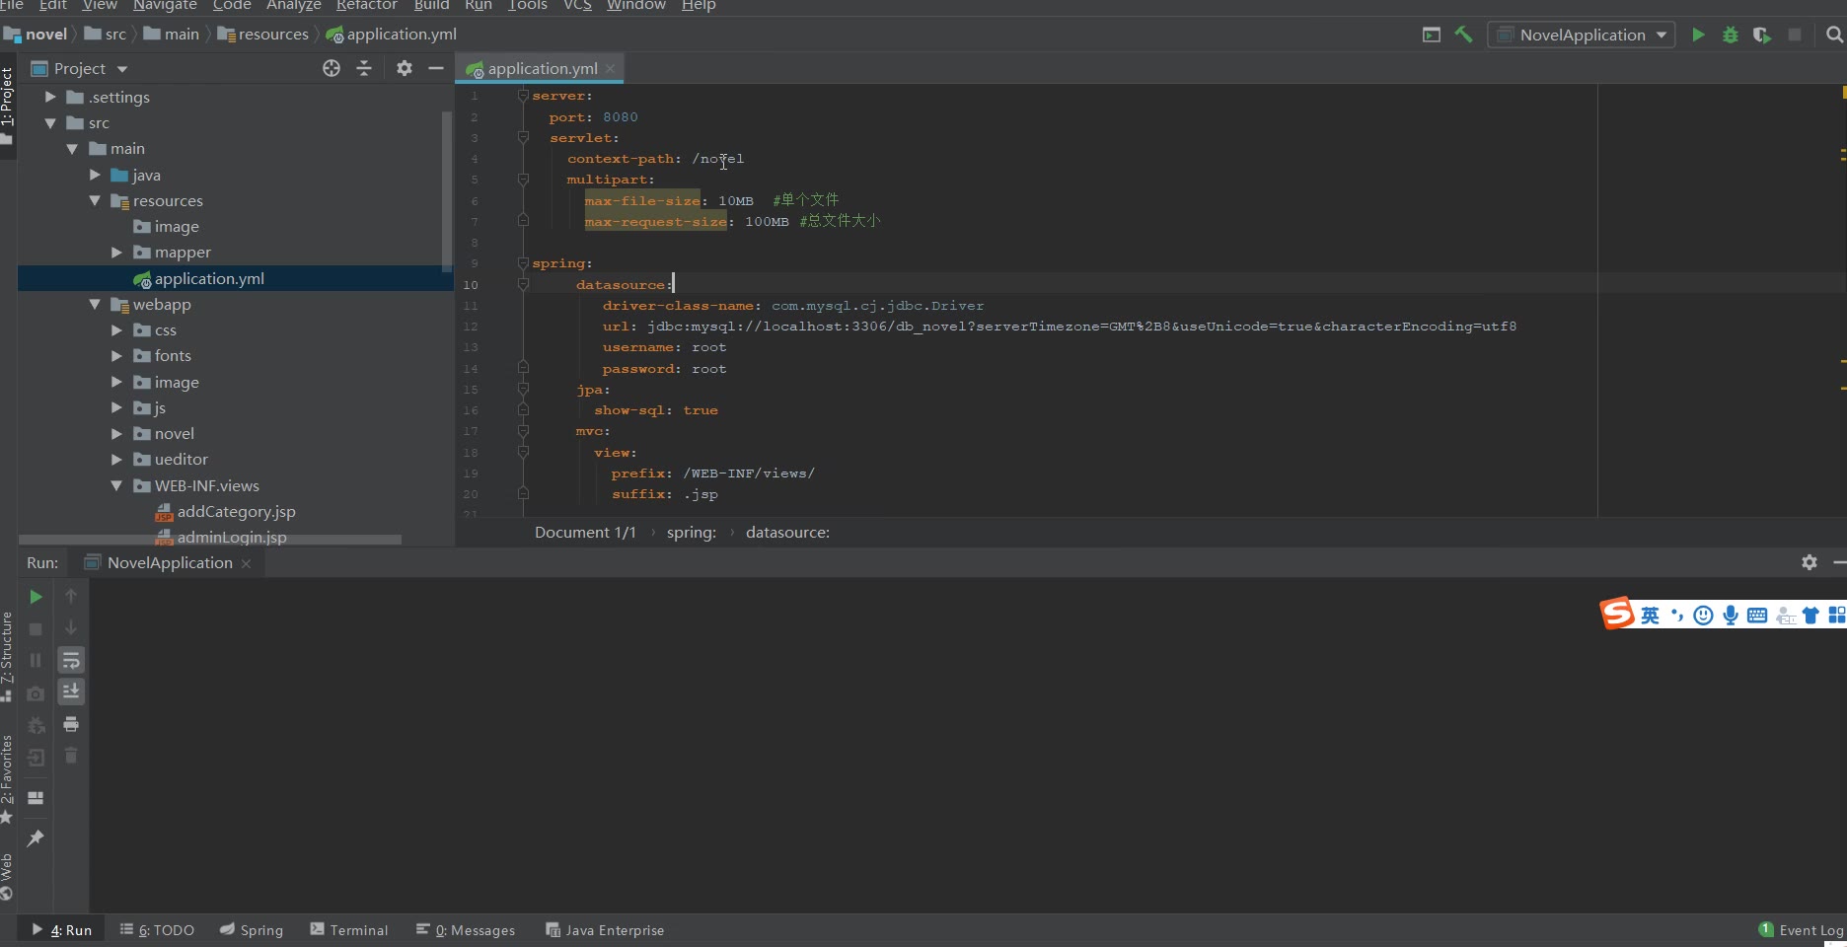The image size is (1847, 947).
Task: Click resources in the breadcrumb path
Action: point(273,35)
